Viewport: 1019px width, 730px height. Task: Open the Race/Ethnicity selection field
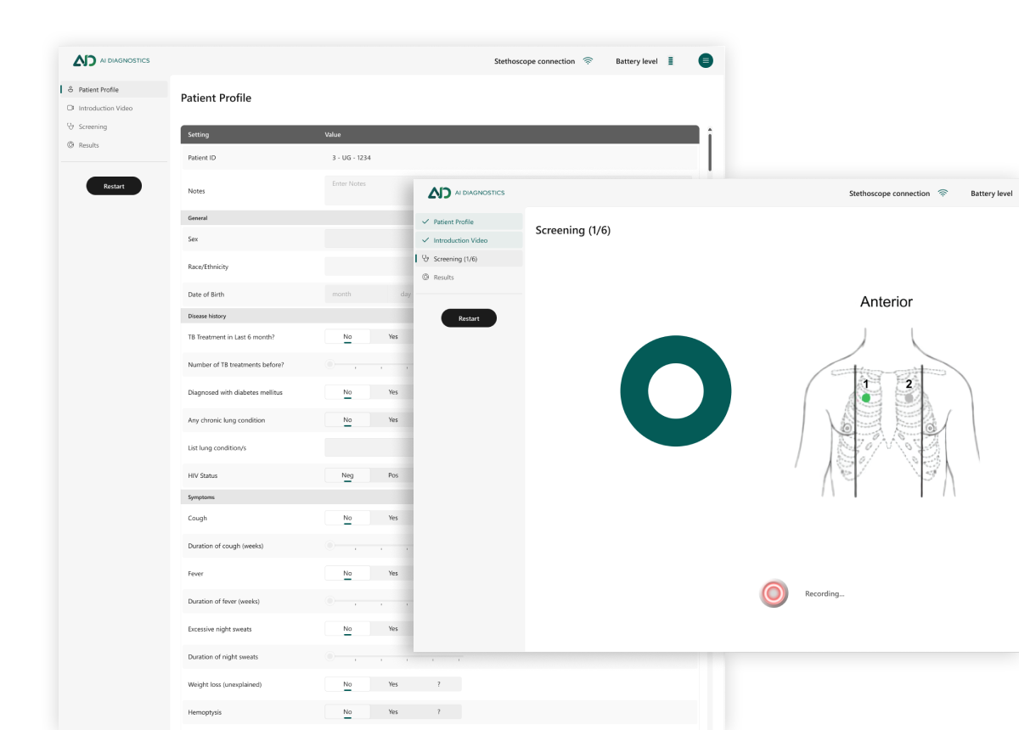coord(365,266)
